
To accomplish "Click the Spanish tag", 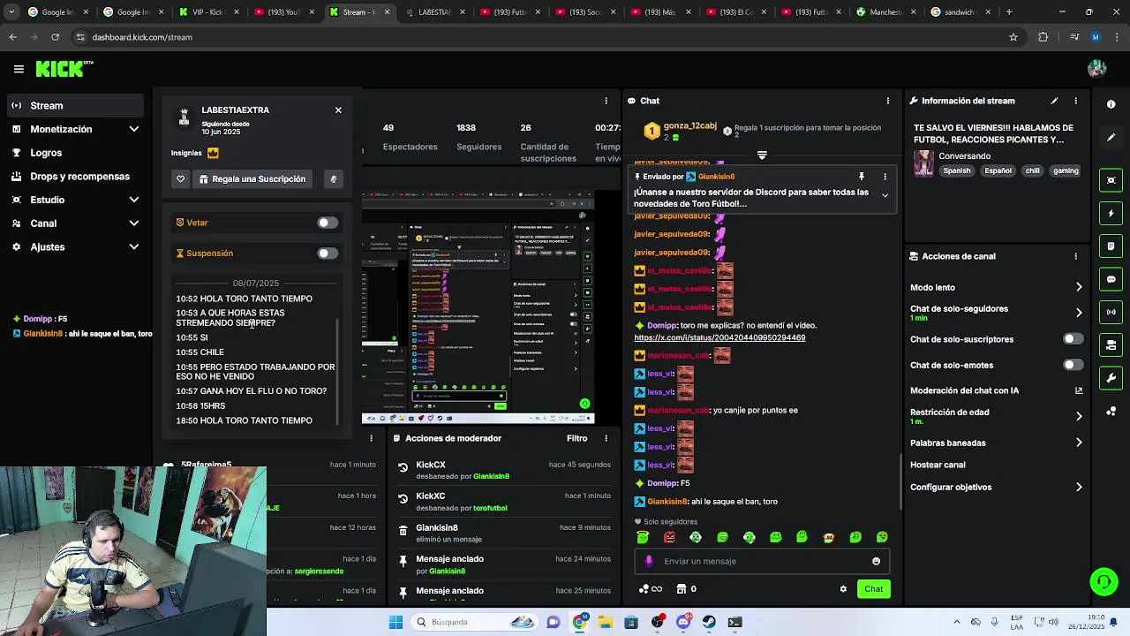I will 956,171.
